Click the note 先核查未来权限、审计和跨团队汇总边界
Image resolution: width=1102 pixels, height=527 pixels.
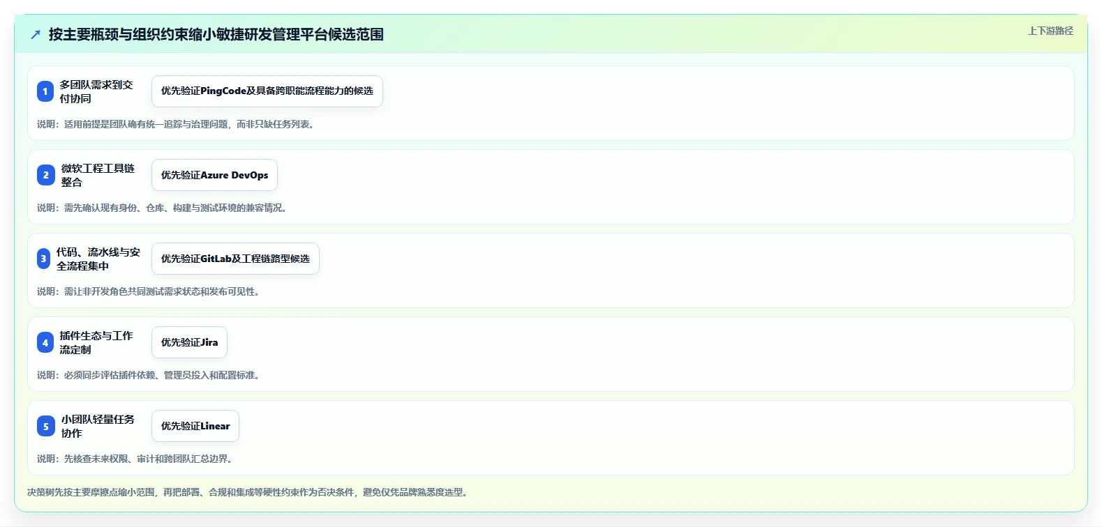(135, 459)
